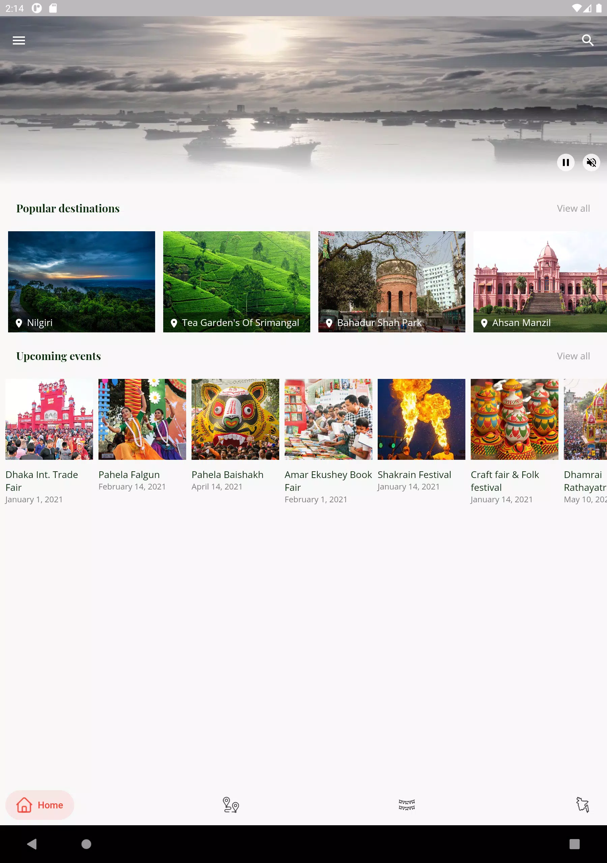Viewport: 607px width, 863px height.
Task: Select the 'Pahela Baishakh' event title
Action: (228, 475)
